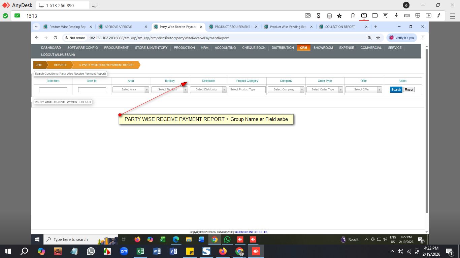Image resolution: width=460 pixels, height=258 pixels.
Task: Open the DISTRIBUTION menu
Action: pos(283,48)
